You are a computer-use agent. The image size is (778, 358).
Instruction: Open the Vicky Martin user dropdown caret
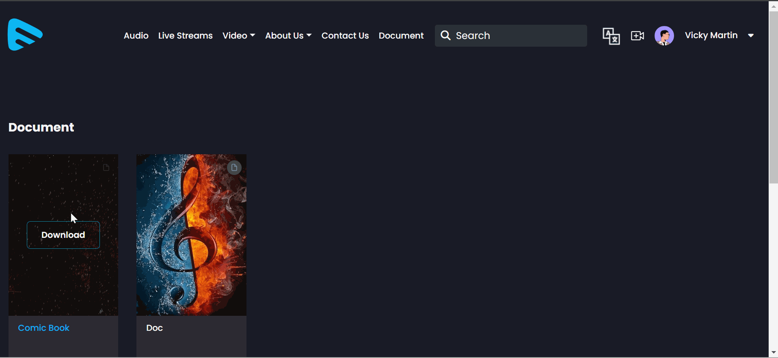751,36
